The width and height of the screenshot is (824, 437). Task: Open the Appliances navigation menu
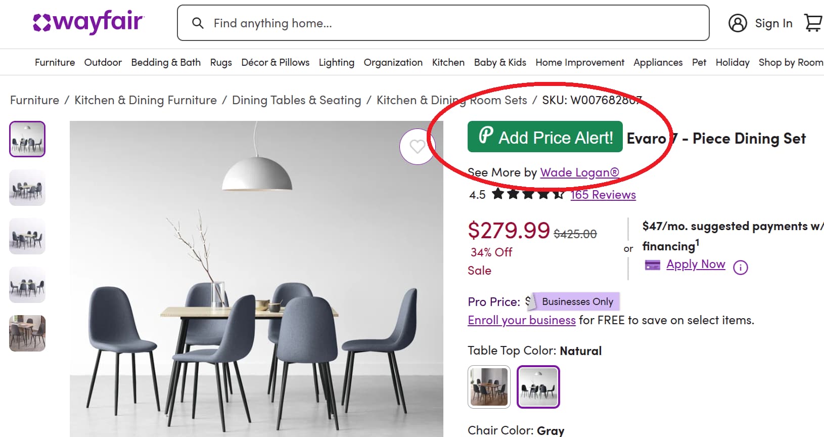click(657, 62)
